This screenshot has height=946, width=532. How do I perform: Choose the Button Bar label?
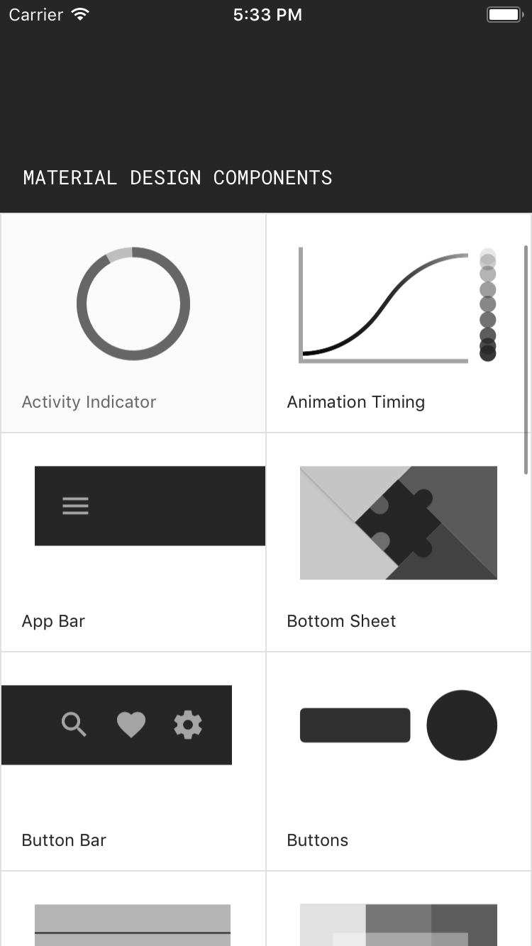tap(64, 840)
